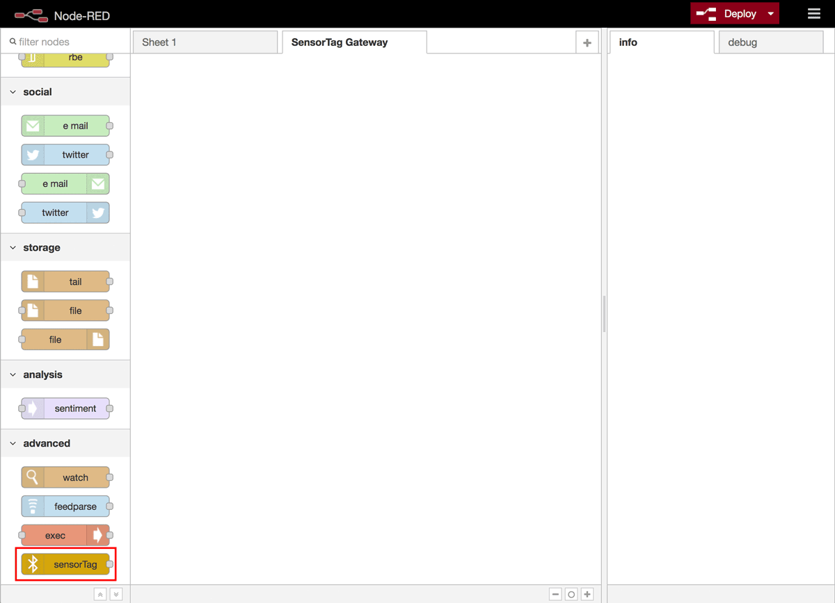The image size is (835, 603).
Task: Focus the filter nodes search field
Action: [x=65, y=42]
